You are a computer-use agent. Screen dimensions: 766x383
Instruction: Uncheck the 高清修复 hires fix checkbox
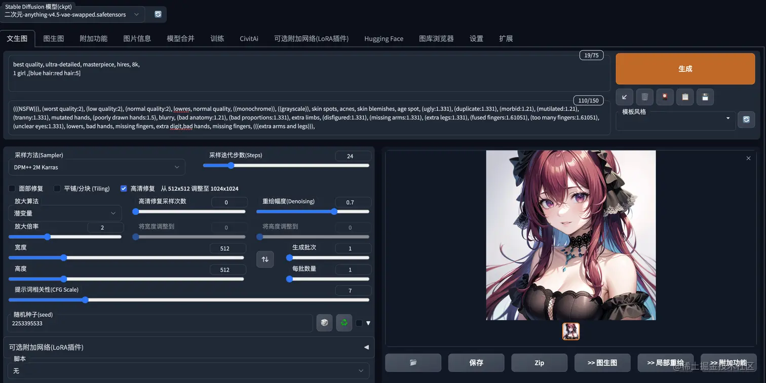pyautogui.click(x=124, y=188)
